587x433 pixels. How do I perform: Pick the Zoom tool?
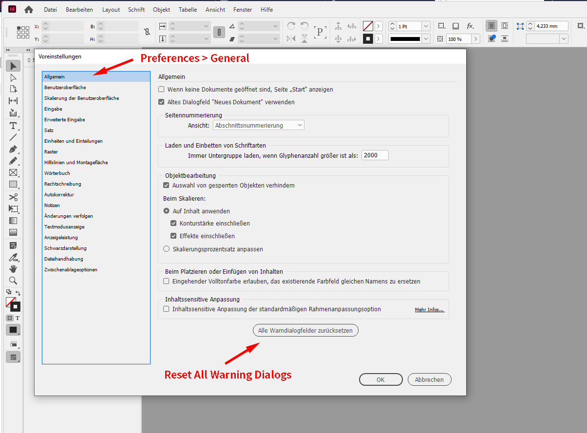13,281
